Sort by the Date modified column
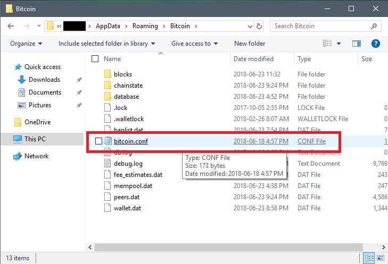The height and width of the screenshot is (264, 388). tap(253, 59)
